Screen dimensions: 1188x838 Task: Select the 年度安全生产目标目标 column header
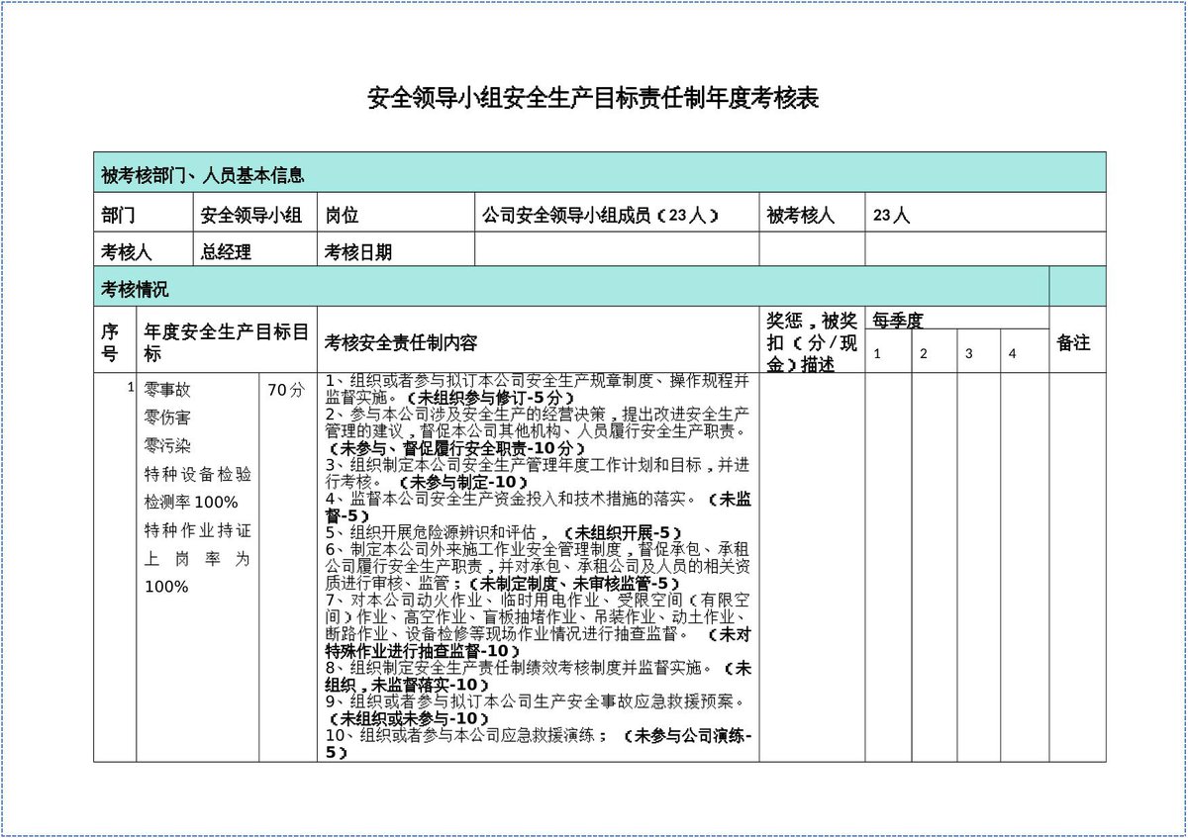pyautogui.click(x=227, y=339)
